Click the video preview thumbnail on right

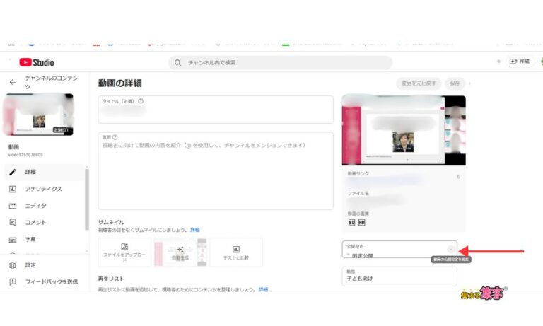pyautogui.click(x=404, y=131)
